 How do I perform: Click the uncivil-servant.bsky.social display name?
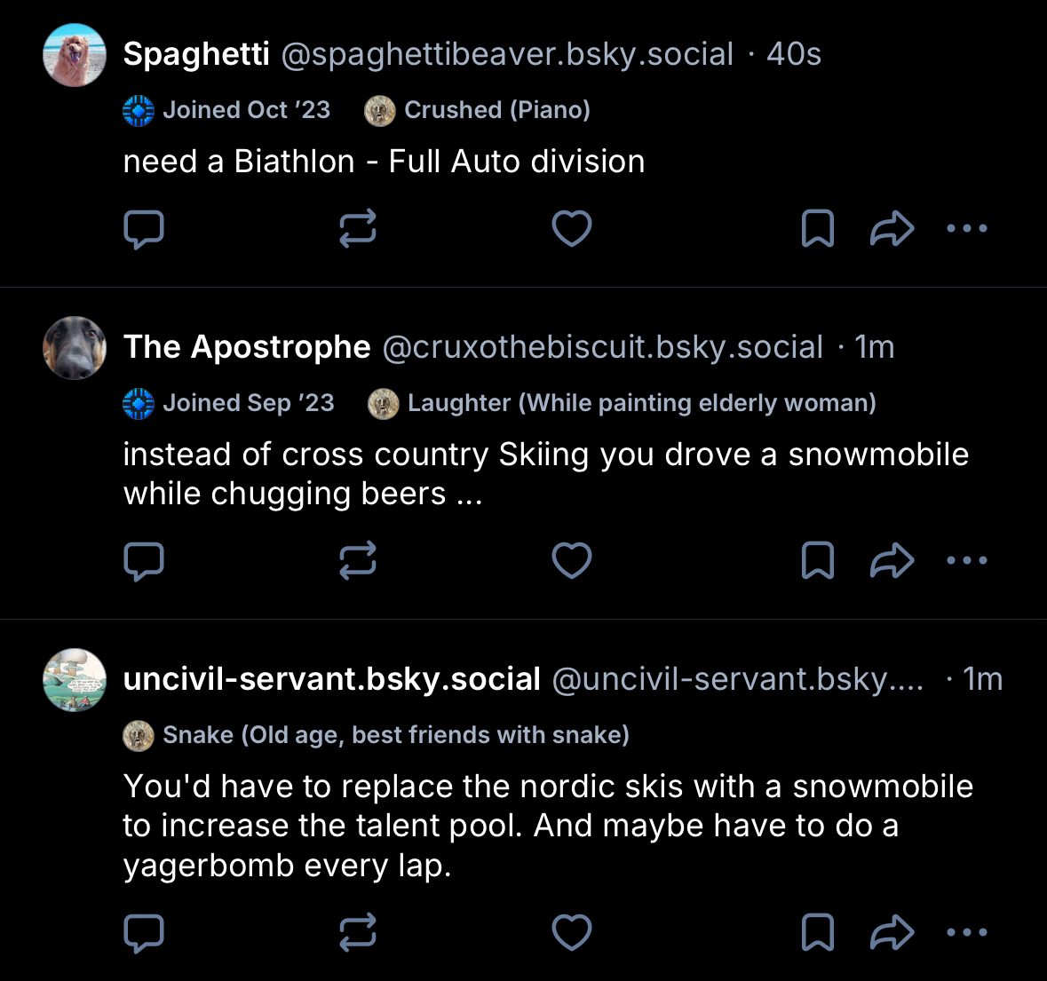tap(331, 679)
